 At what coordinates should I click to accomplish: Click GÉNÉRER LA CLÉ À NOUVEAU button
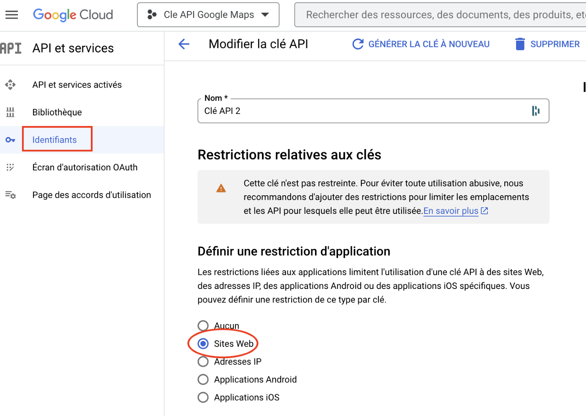pyautogui.click(x=429, y=44)
